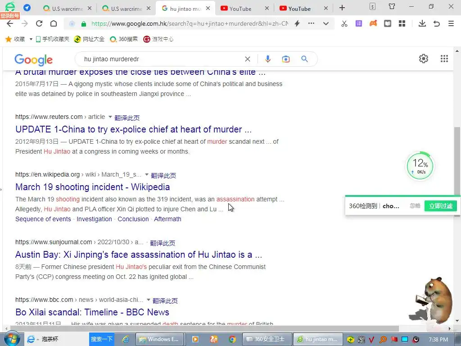Click the Google logo
The height and width of the screenshot is (346, 461).
33,60
